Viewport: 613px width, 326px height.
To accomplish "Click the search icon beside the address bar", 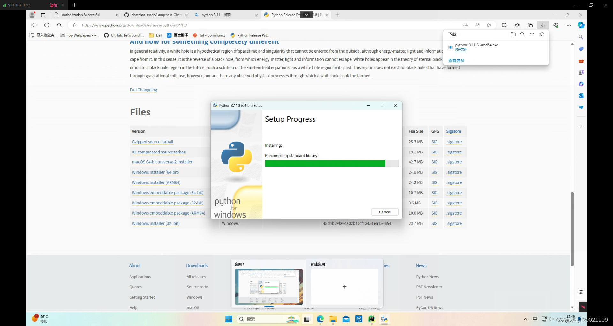I will pyautogui.click(x=59, y=25).
